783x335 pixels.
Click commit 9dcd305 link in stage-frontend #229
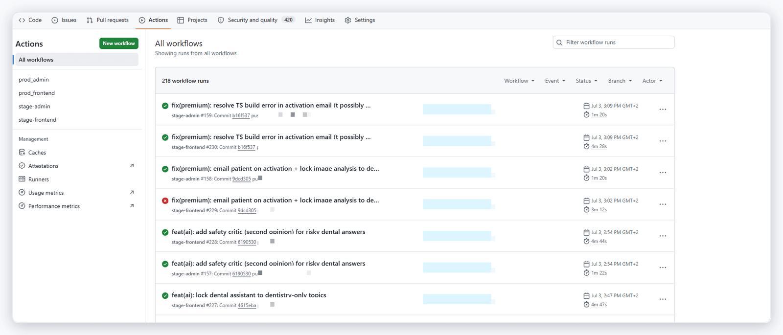[247, 211]
